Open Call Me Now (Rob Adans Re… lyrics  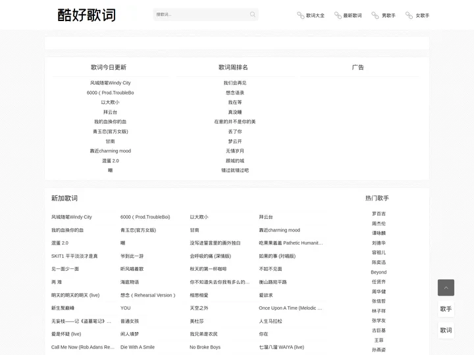coord(82,347)
